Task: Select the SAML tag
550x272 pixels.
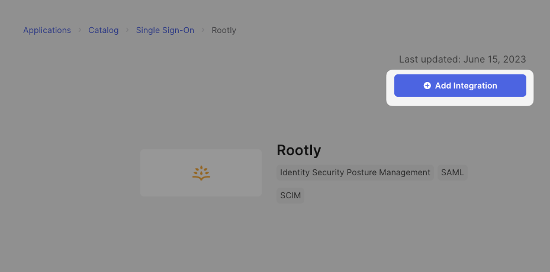Action: pos(452,172)
